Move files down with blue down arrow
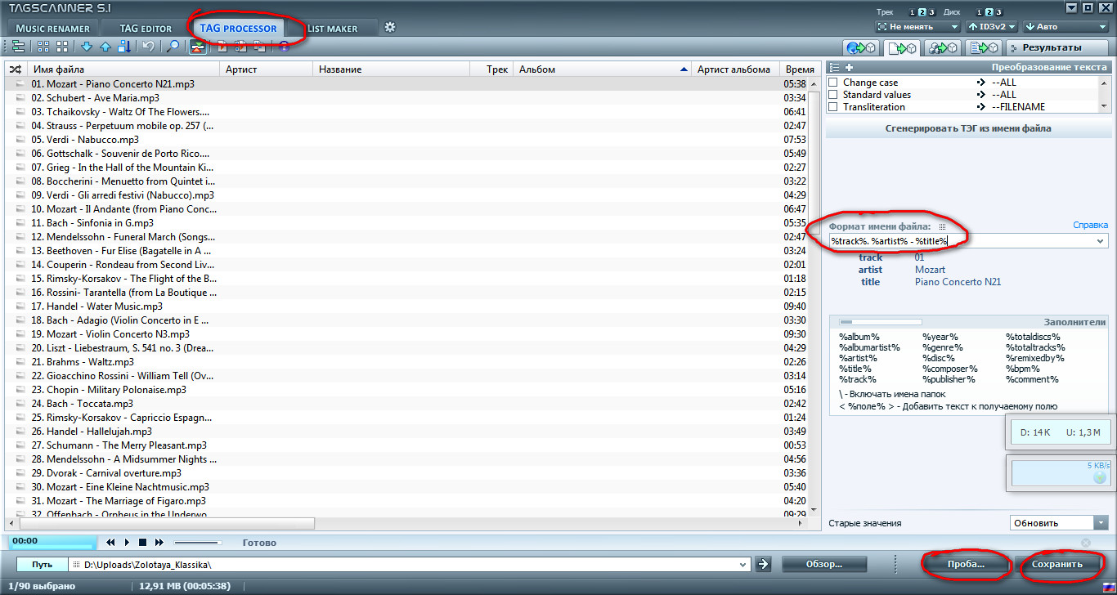The image size is (1117, 595). [x=86, y=47]
